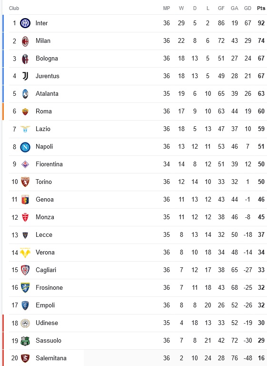This screenshot has height=366, width=267.
Task: Click the AC Milan crest icon
Action: pos(25,41)
